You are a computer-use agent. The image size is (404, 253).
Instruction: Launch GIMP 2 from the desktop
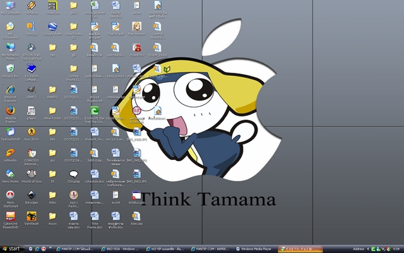coord(32,92)
